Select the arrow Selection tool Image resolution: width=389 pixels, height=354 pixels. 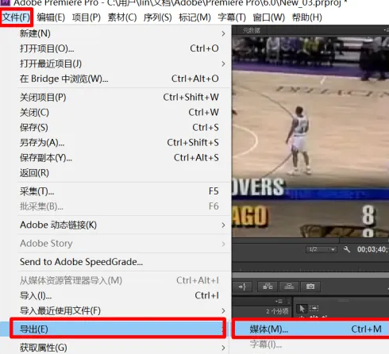302,309
